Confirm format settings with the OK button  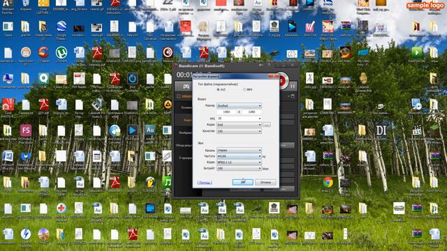coord(242,182)
